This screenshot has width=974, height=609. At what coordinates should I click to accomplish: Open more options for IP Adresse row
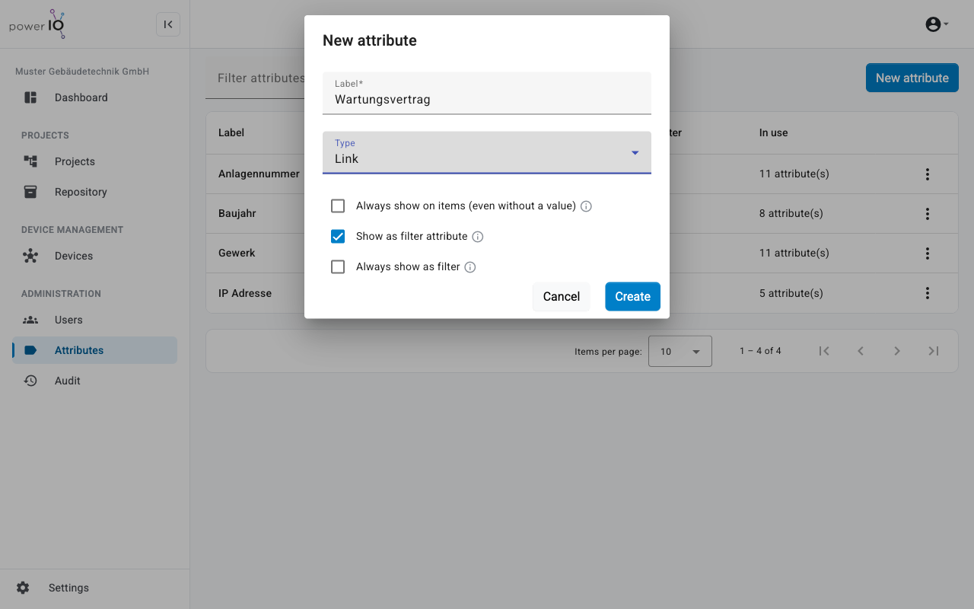point(928,293)
